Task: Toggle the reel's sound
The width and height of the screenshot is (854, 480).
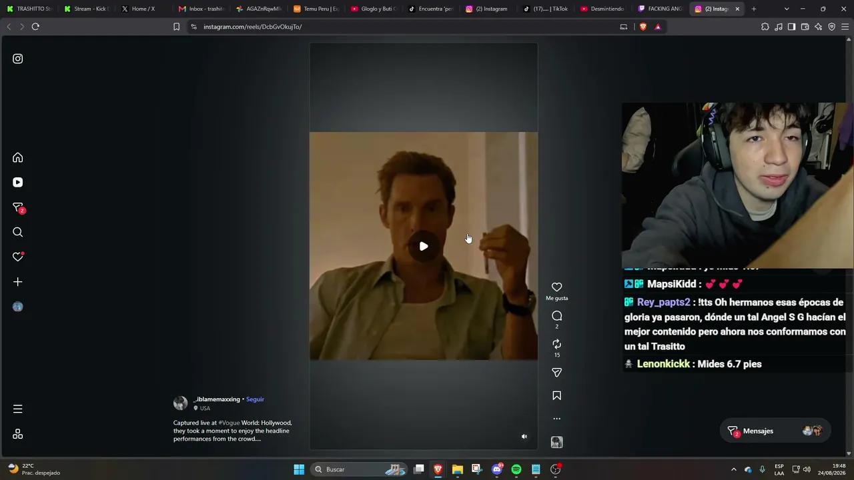Action: tap(524, 437)
